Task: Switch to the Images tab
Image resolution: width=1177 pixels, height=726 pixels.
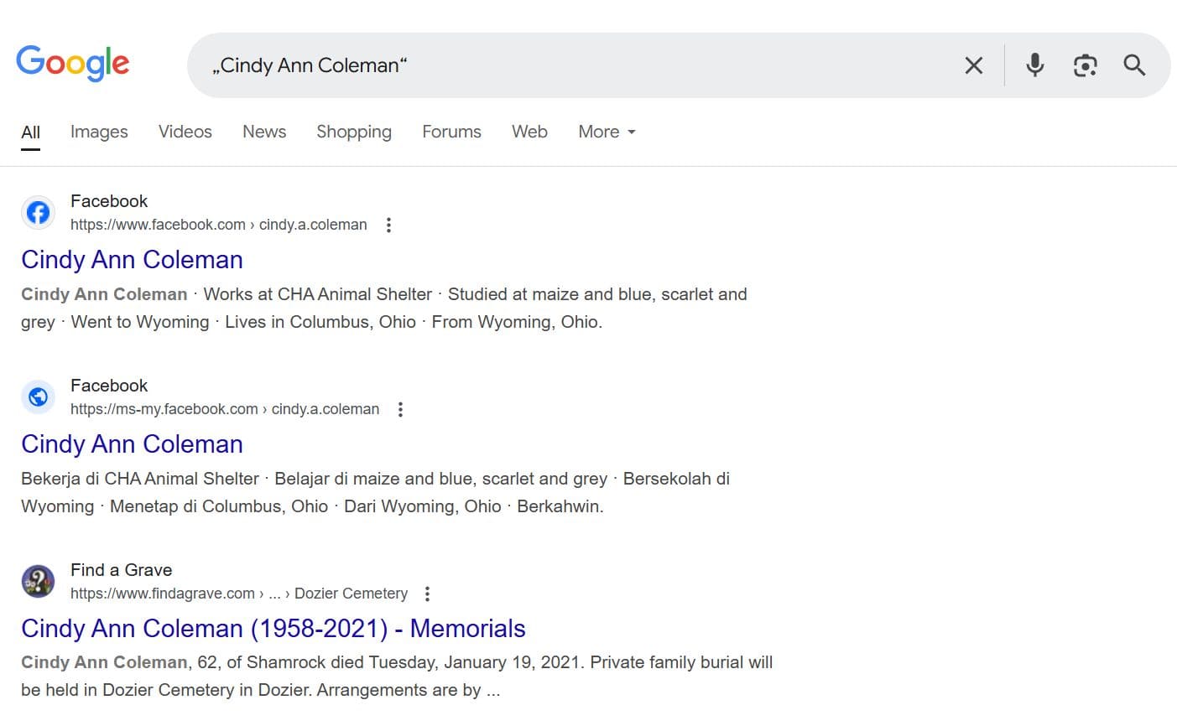Action: click(x=99, y=132)
